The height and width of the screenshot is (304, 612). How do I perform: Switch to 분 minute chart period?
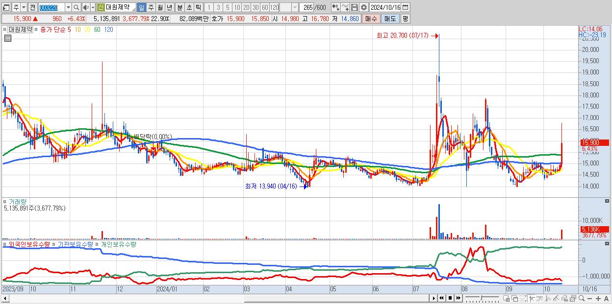[179, 7]
